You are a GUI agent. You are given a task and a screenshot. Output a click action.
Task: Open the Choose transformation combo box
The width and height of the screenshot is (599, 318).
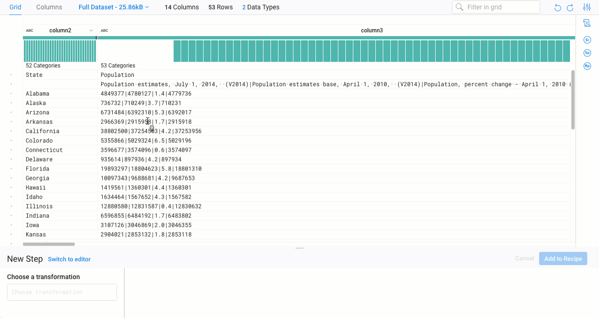click(62, 292)
